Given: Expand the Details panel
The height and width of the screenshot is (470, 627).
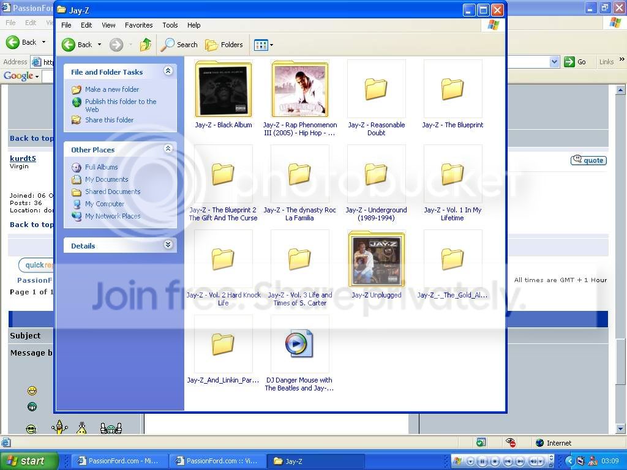Looking at the screenshot, I should (x=168, y=245).
